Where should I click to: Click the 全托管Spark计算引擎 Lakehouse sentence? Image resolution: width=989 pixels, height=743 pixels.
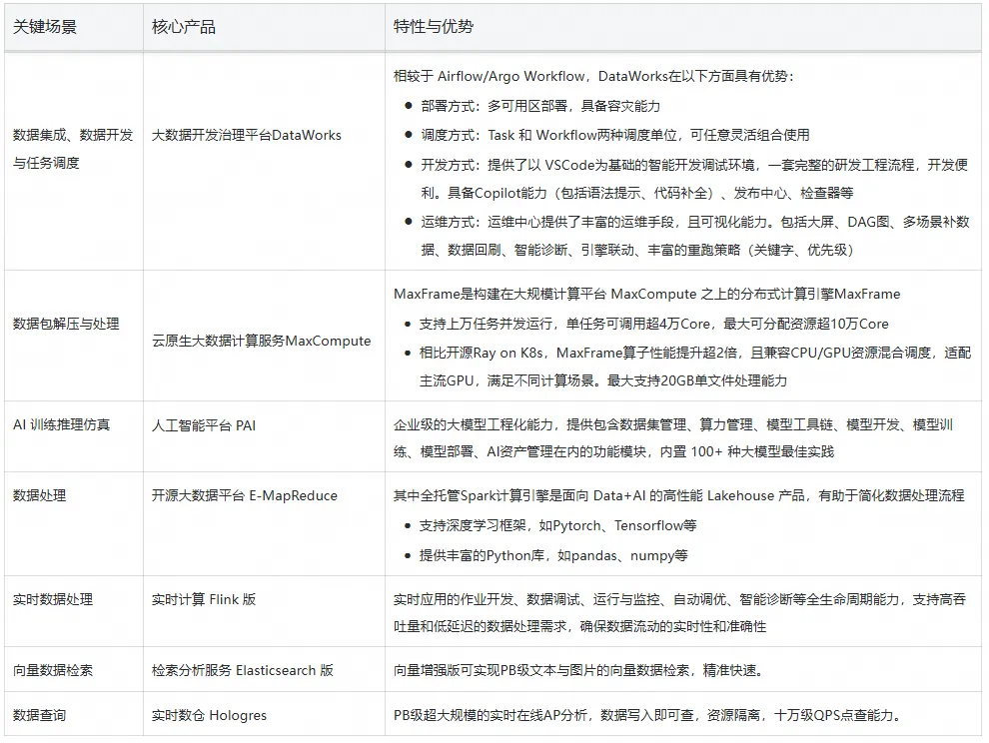(x=678, y=495)
